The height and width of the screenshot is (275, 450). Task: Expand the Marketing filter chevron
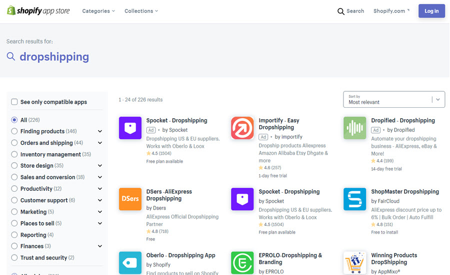tap(100, 212)
